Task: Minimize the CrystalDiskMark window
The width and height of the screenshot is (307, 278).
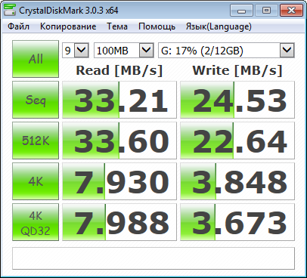Action: [241, 11]
